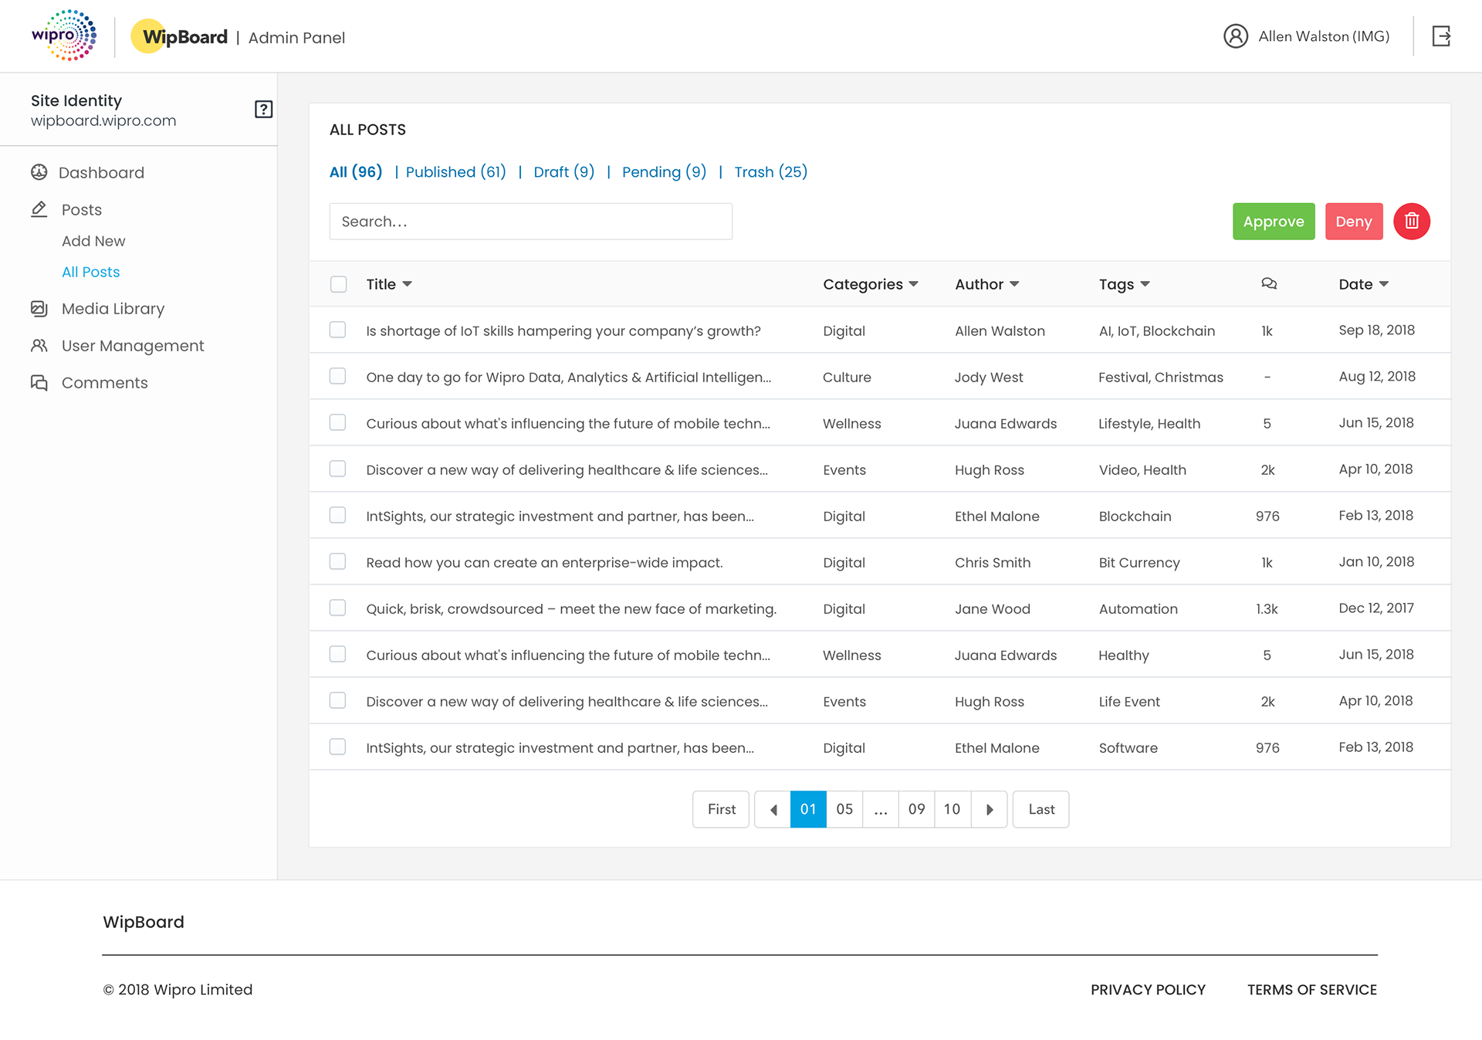Open site identity help icon
Image resolution: width=1482 pixels, height=1040 pixels.
[263, 110]
